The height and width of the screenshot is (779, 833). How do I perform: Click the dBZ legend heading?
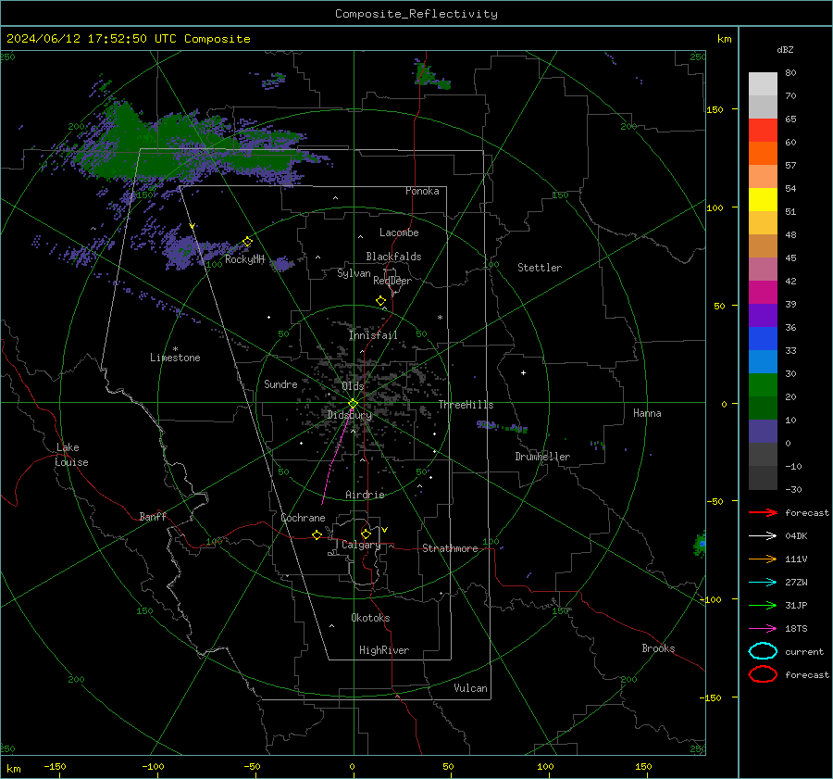(x=785, y=49)
